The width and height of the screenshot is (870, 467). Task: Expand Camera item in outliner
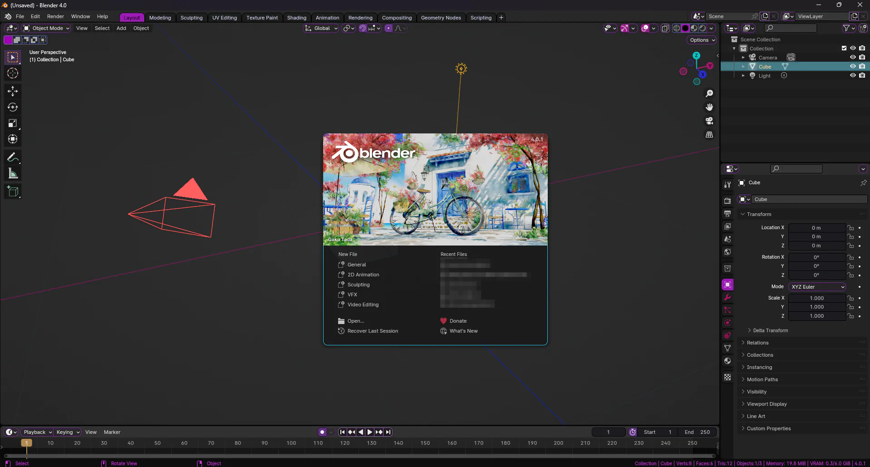(743, 58)
